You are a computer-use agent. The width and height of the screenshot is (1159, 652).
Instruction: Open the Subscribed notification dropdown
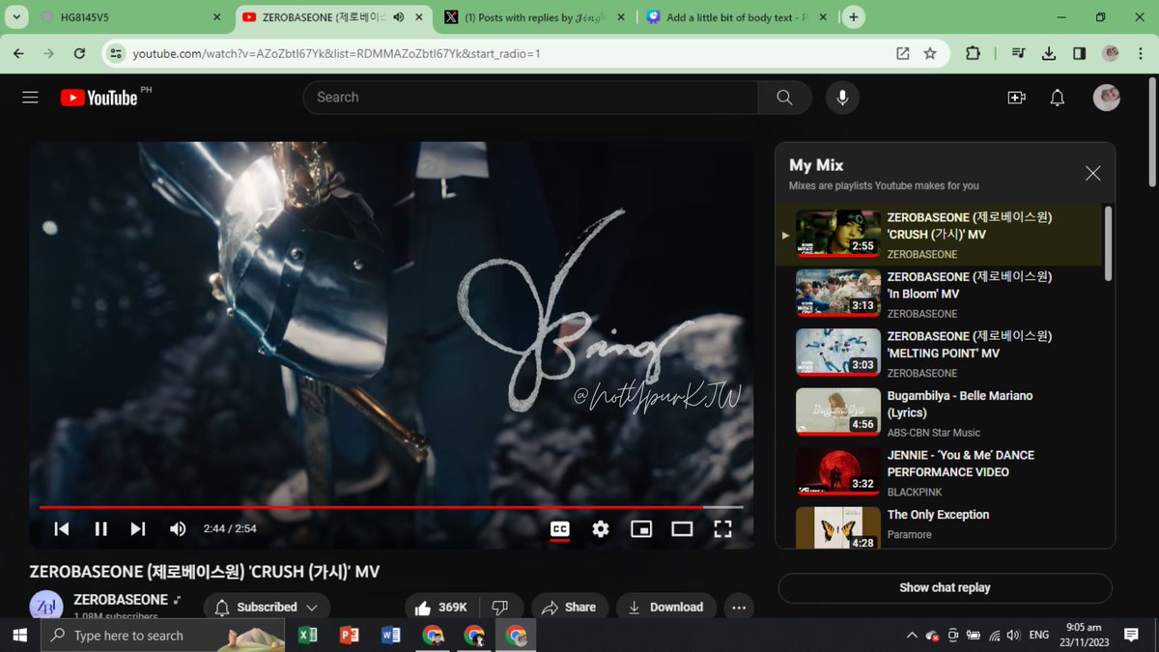click(267, 607)
